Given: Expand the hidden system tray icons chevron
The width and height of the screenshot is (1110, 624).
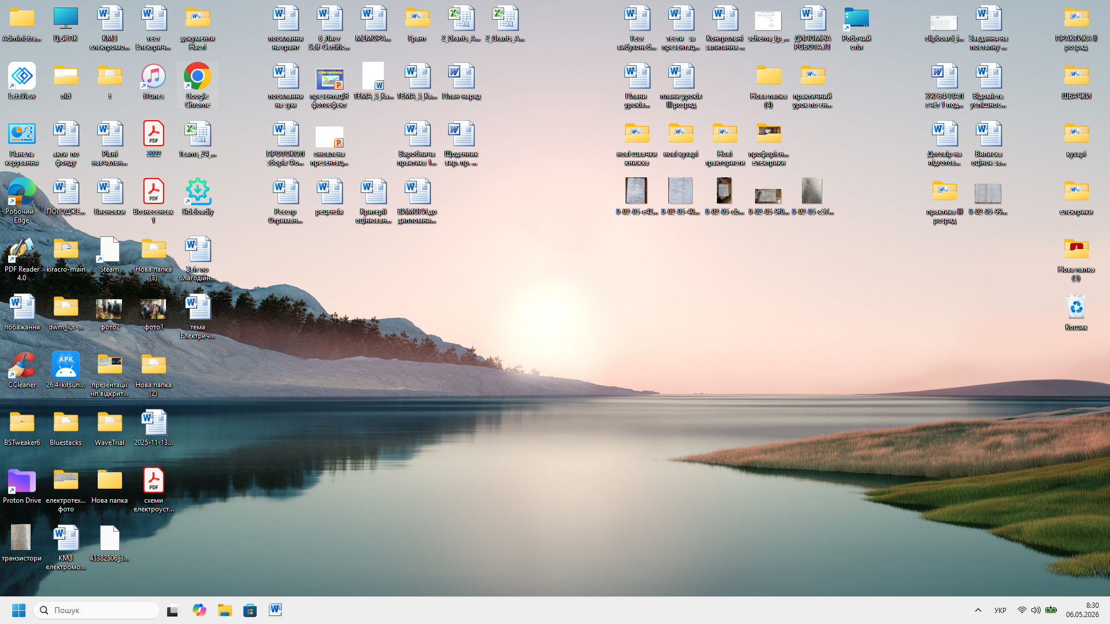Looking at the screenshot, I should point(978,610).
